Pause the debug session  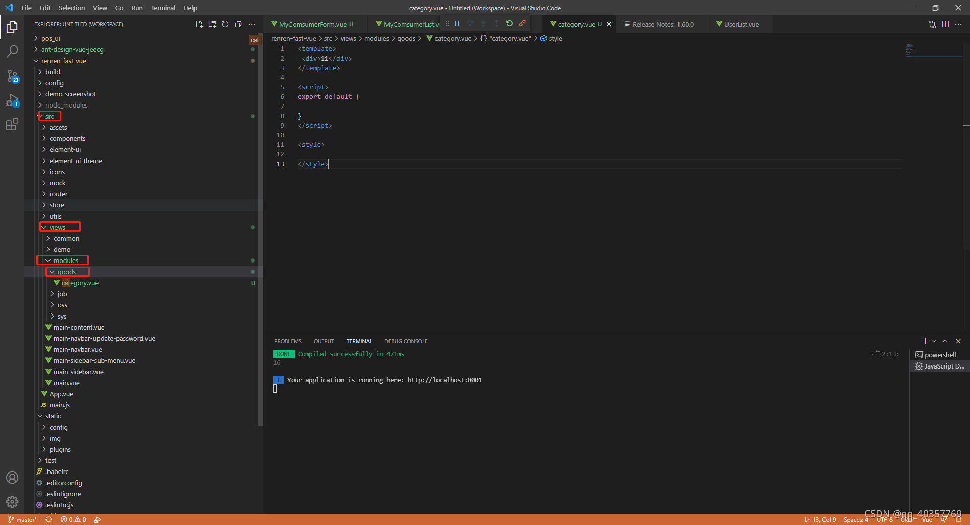tap(457, 23)
